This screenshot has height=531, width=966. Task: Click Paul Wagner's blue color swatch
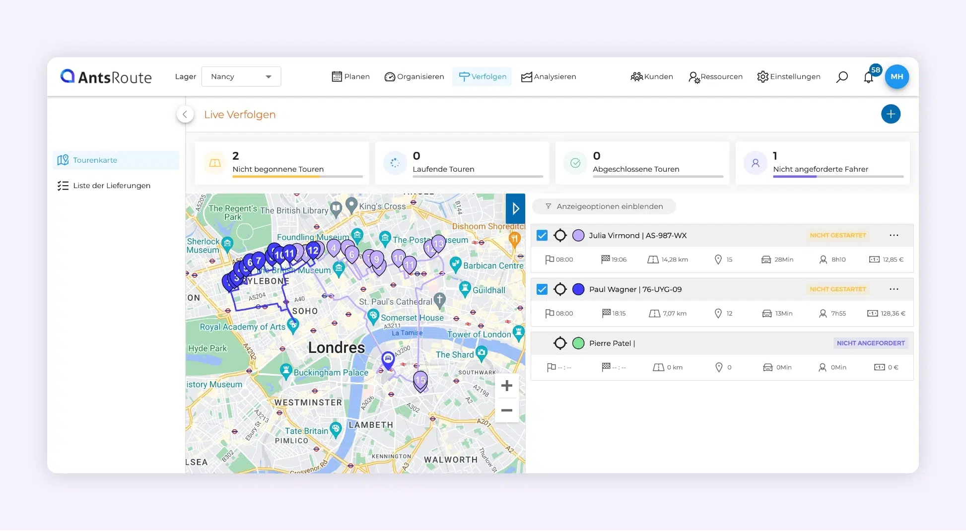(578, 289)
